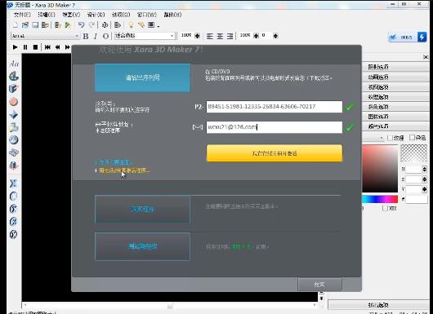The height and width of the screenshot is (314, 433).
Task: Click the Export icon next to Save
Action: click(x=45, y=25)
